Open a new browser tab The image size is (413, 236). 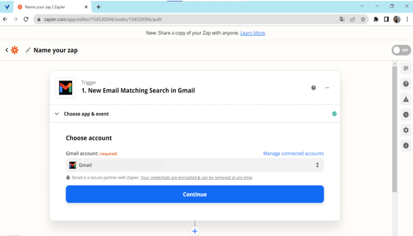[98, 7]
